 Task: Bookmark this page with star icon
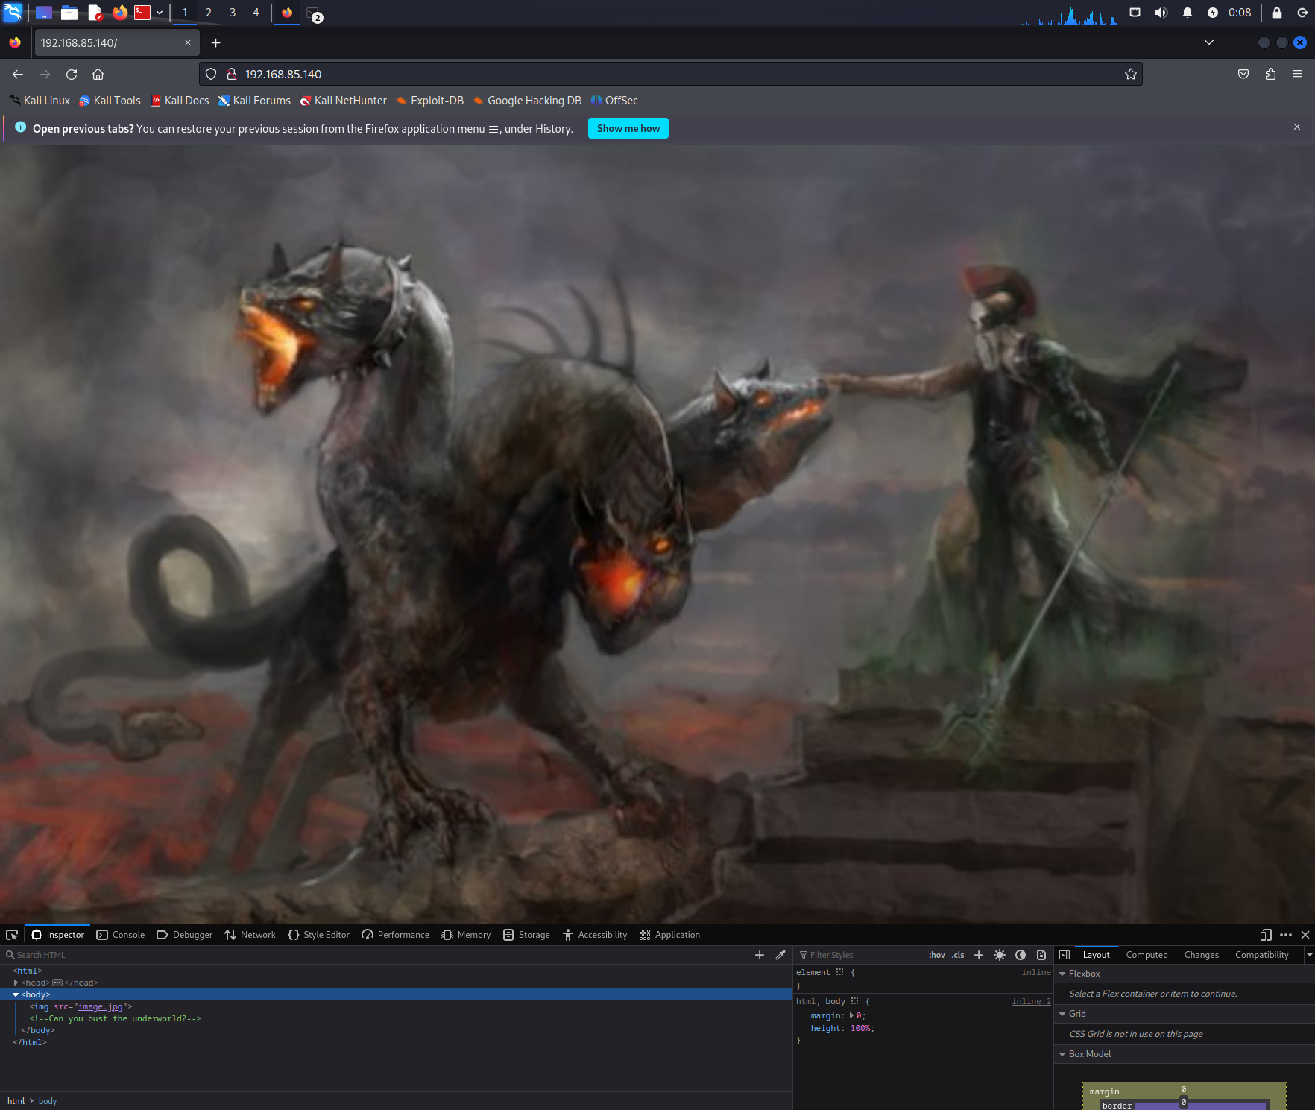pyautogui.click(x=1130, y=74)
